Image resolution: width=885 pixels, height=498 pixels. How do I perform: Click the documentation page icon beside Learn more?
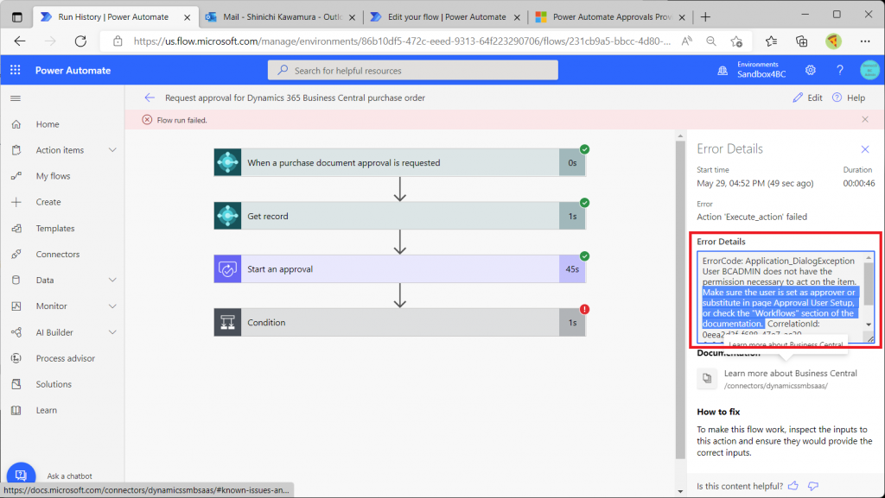(707, 379)
